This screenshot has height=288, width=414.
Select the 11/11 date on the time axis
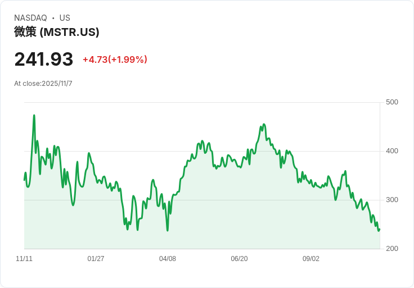click(24, 259)
